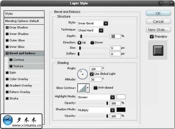
Task: Toggle the Drop Shadow effect checkbox
Action: pyautogui.click(x=7, y=27)
